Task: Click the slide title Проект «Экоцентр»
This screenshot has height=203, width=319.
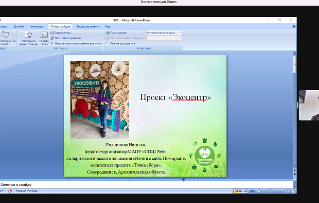Action: click(x=175, y=97)
